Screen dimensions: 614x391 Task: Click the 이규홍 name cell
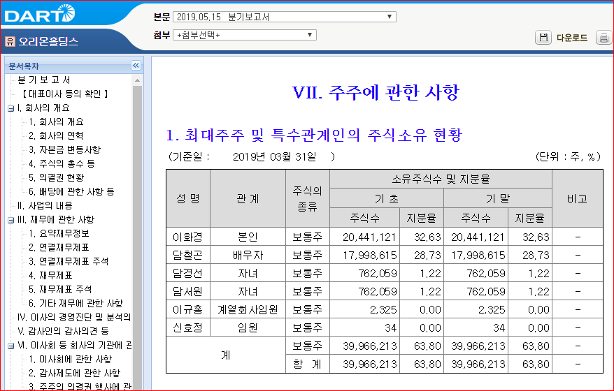pyautogui.click(x=188, y=310)
